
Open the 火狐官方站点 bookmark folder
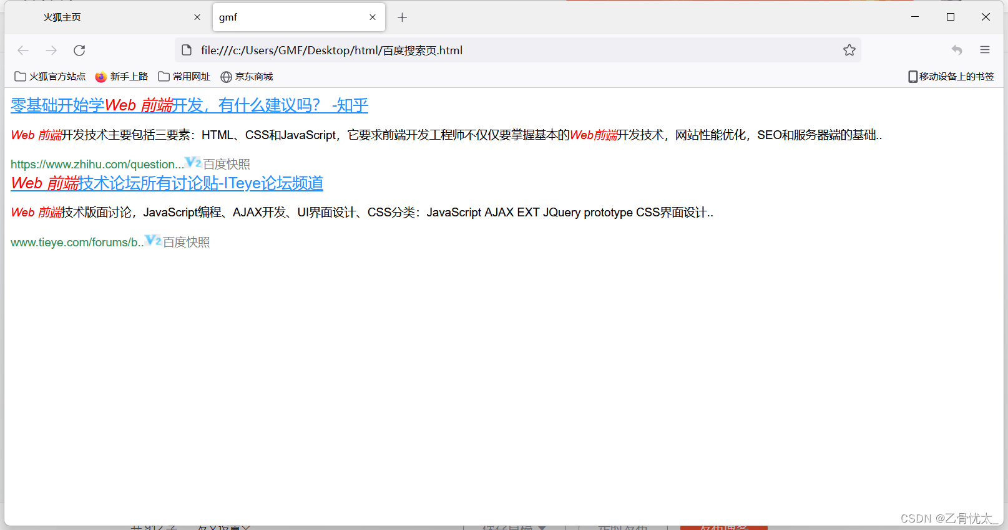click(x=50, y=77)
